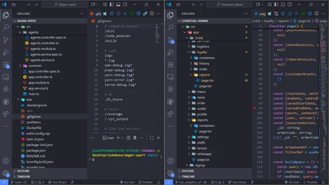Open remote window indicator in degen-xpert status bar
The image size is (329, 185).
point(4,182)
